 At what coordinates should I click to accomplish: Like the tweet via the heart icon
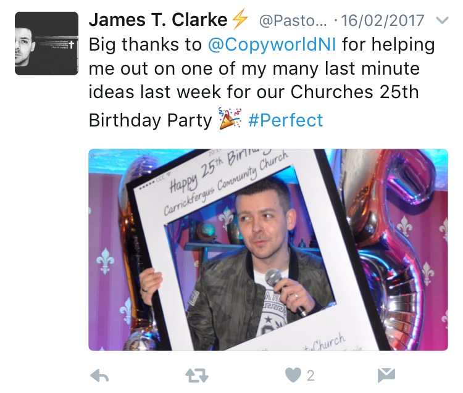tap(293, 375)
